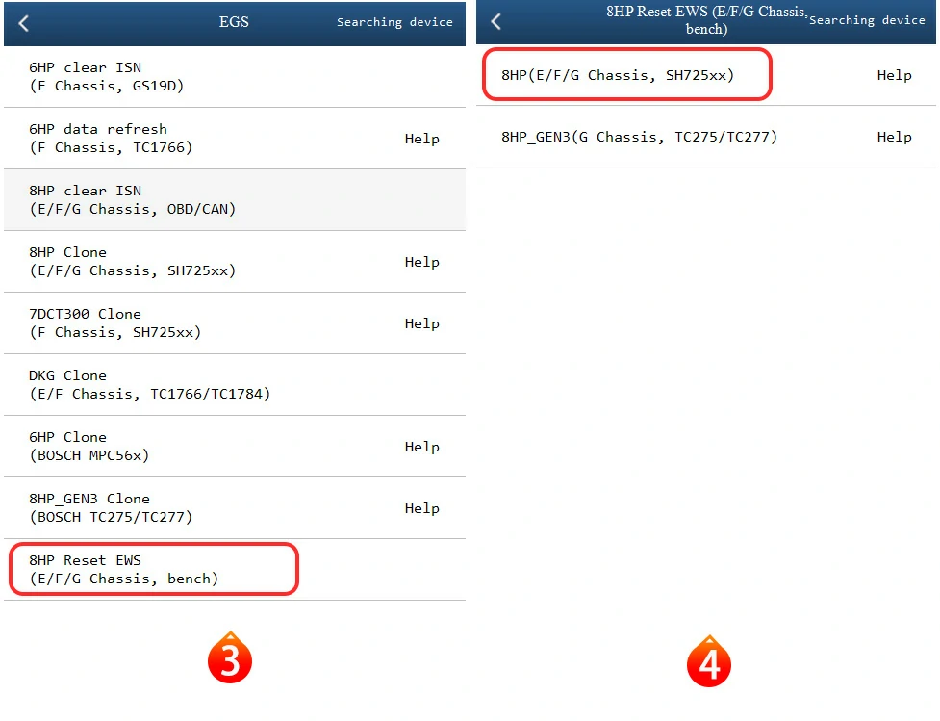Open Help for 8HP(E/F/G Chassis, SH725xx)
Viewport: 940px width, 721px height.
[x=894, y=75]
